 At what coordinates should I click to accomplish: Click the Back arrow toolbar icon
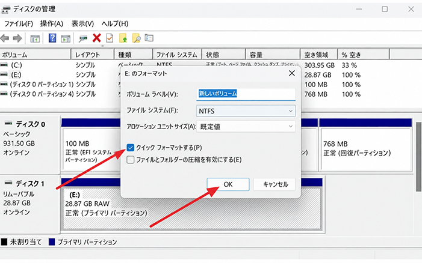click(5, 38)
